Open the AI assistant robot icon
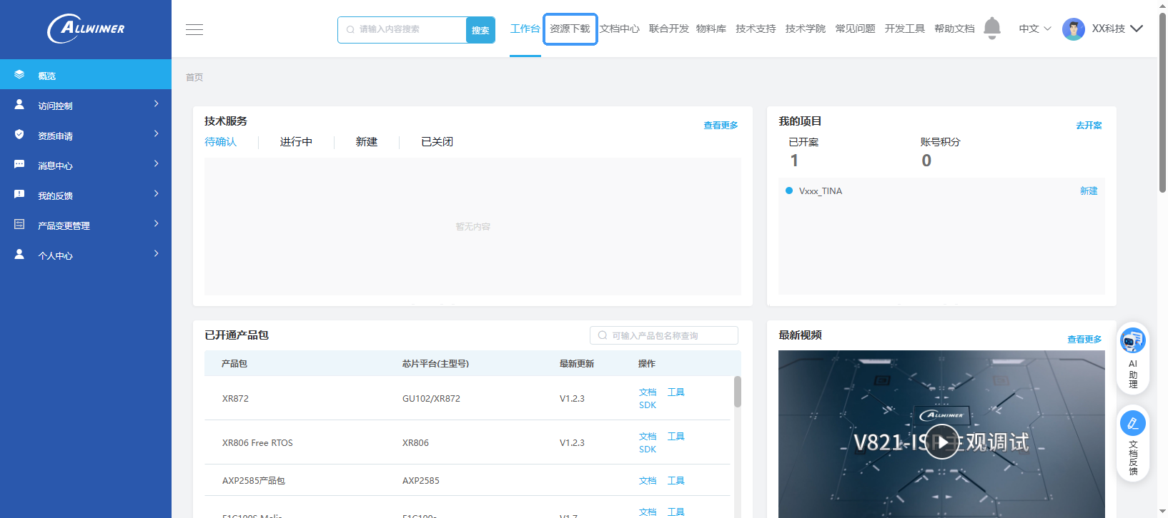The width and height of the screenshot is (1168, 518). (1132, 341)
